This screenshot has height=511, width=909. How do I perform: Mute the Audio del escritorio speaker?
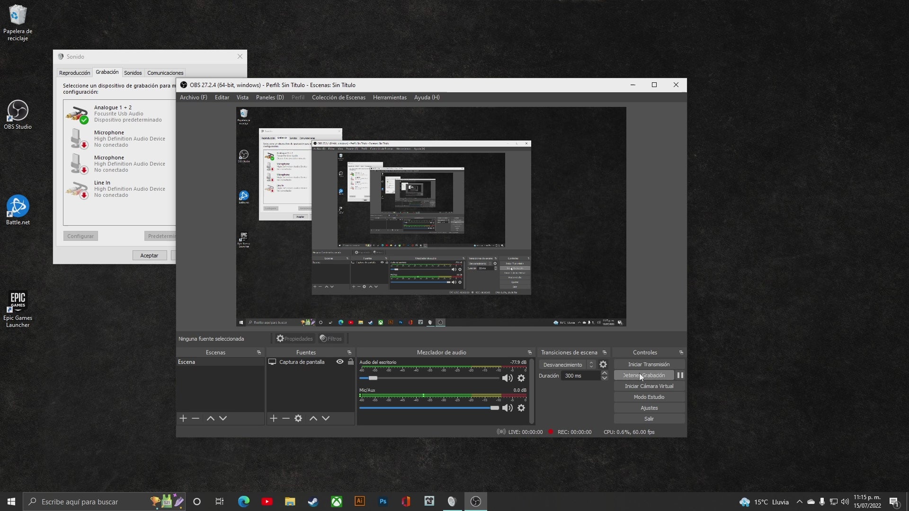click(507, 378)
